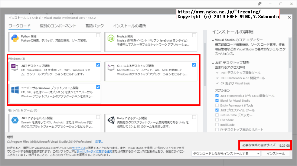Uncheck Blend for Visual Studio option
The image size is (297, 166).
tap(217, 100)
